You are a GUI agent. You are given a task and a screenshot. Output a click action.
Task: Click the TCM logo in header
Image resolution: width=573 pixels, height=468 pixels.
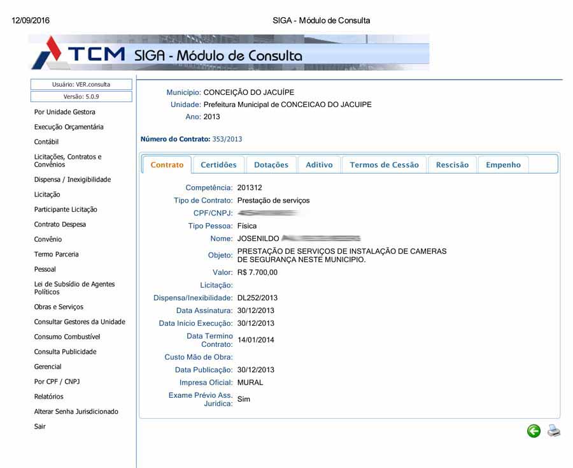point(80,54)
